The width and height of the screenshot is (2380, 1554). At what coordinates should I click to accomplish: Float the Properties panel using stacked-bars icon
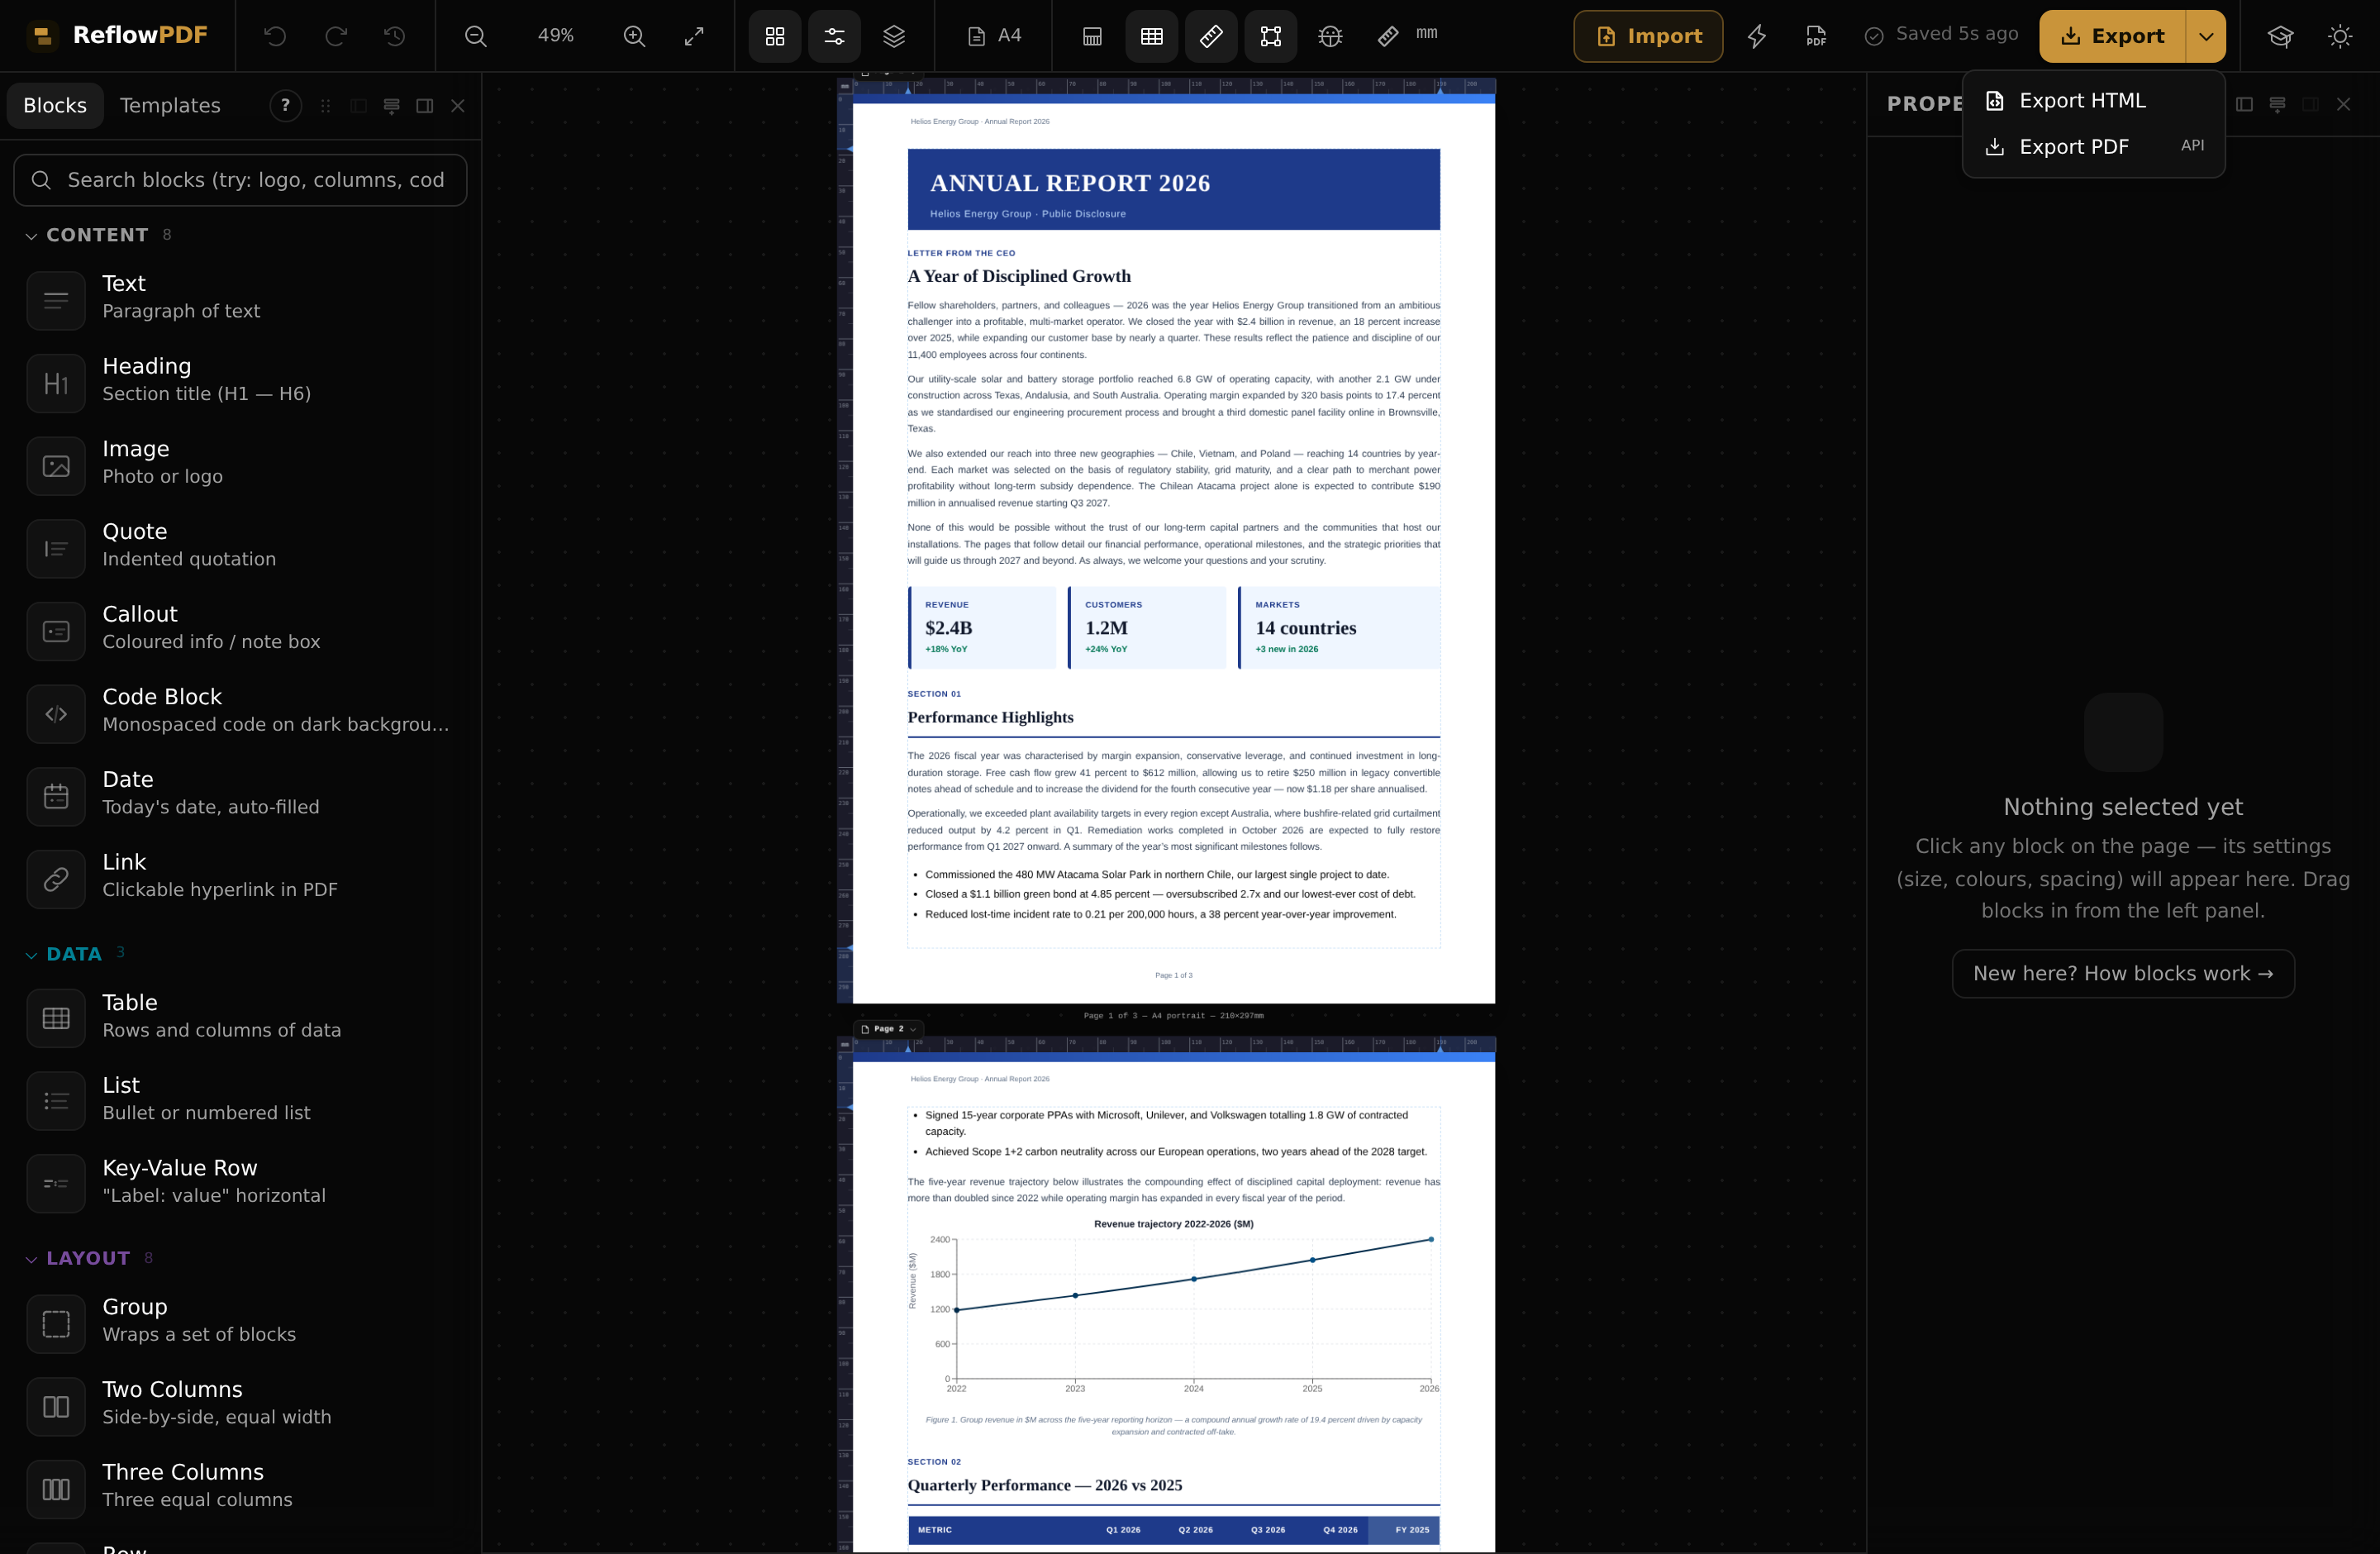click(x=2277, y=104)
